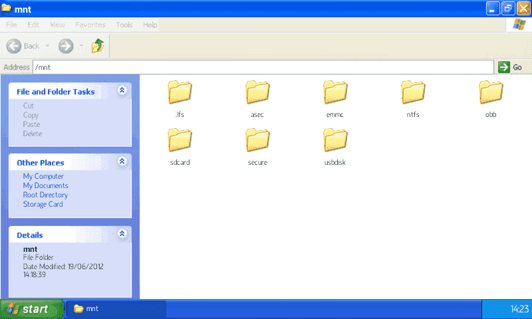Screen dimensions: 532x319
Task: Open the obb folder icon
Action: tap(491, 92)
